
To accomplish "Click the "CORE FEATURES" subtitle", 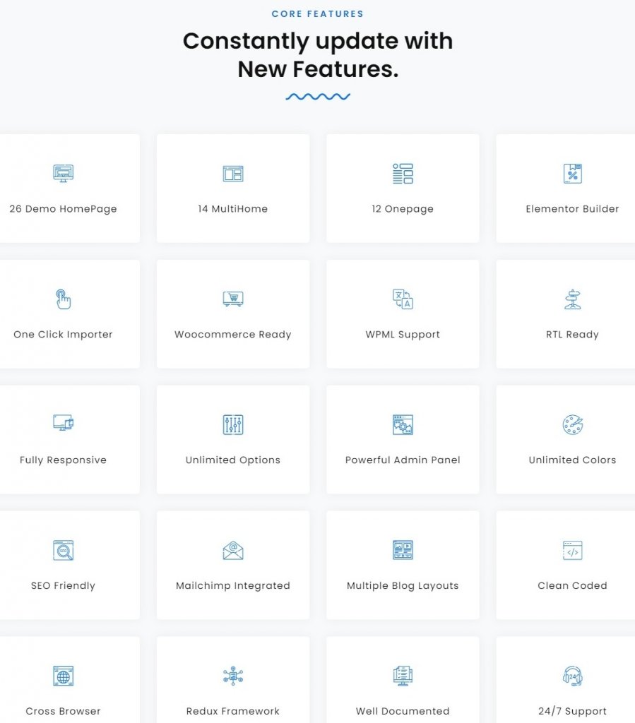I will click(318, 14).
